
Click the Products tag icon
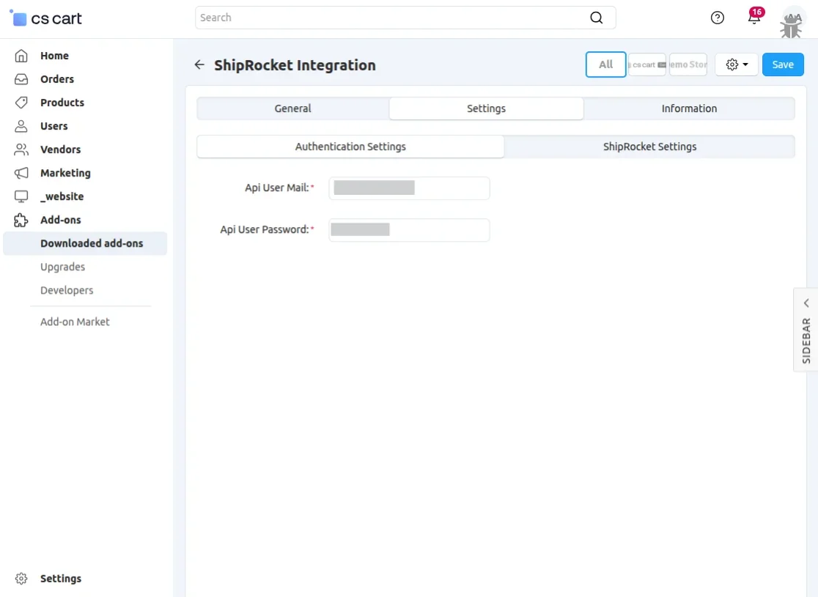tap(21, 103)
